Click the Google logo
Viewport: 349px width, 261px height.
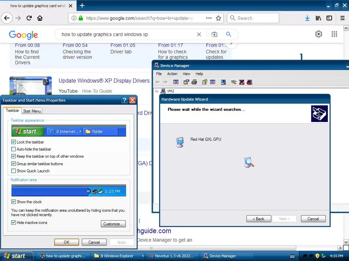click(24, 35)
